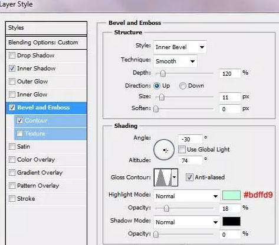The height and width of the screenshot is (245, 279).
Task: Pick the mint green highlight color swatch
Action: [x=231, y=195]
